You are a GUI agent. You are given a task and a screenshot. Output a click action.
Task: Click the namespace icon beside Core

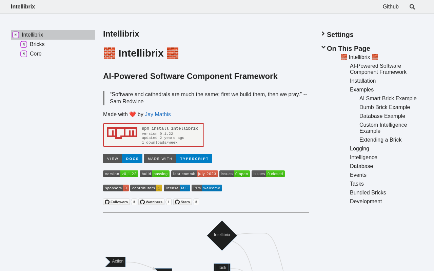pyautogui.click(x=24, y=54)
